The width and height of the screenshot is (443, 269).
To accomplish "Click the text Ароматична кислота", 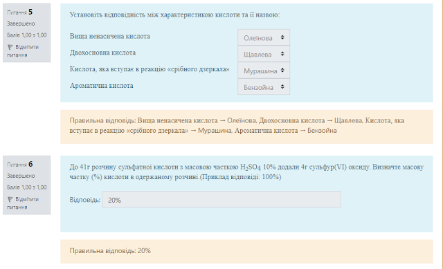I will (102, 86).
